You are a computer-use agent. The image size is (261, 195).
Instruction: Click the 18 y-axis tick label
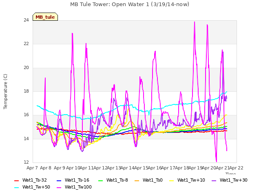[x=26, y=91]
